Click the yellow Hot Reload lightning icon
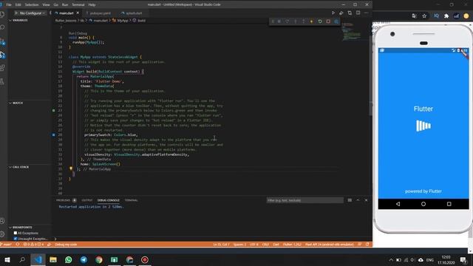The image size is (473, 266). pos(312,21)
